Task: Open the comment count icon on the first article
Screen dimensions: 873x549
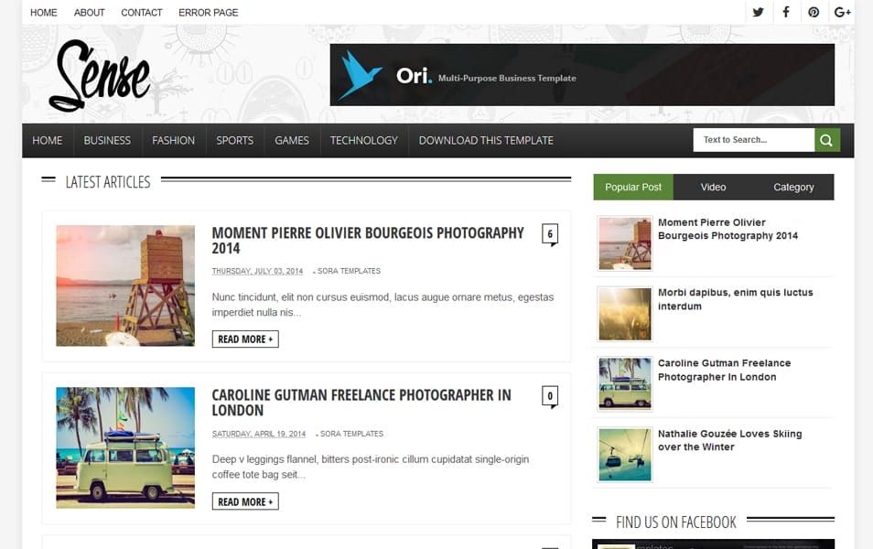Action: [548, 235]
